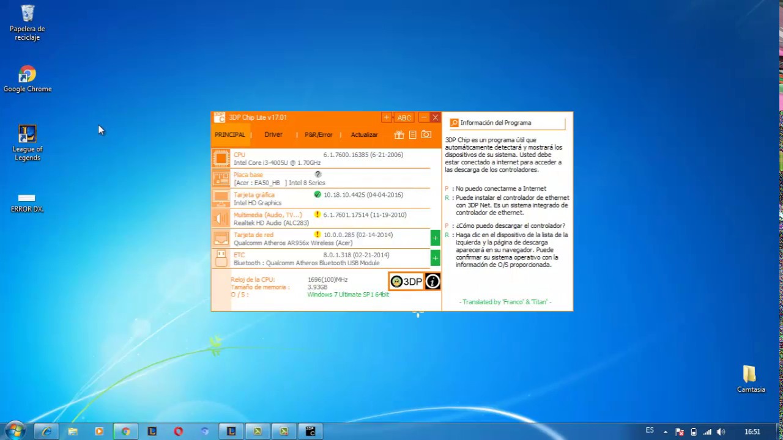Click the black info icon
This screenshot has height=440, width=783.
(432, 281)
